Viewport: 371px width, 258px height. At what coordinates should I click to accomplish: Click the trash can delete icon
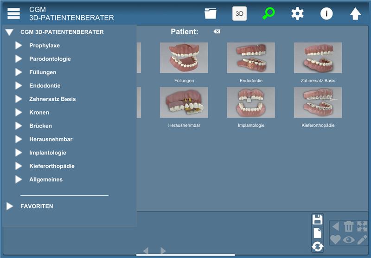coord(349,226)
